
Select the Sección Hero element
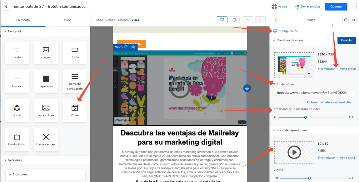(x=46, y=110)
